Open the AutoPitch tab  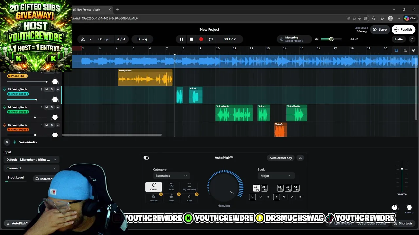[x=17, y=224]
